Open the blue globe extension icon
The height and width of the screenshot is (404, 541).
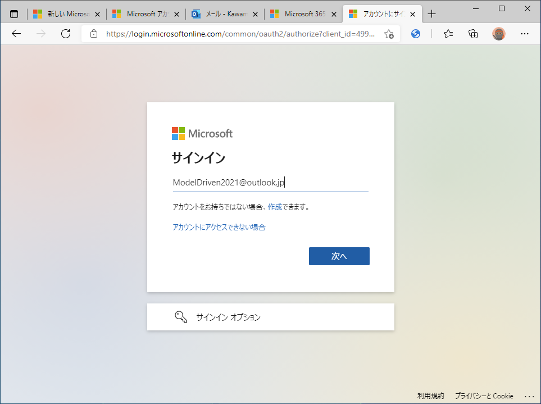(416, 34)
